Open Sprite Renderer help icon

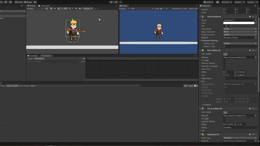click(x=250, y=17)
